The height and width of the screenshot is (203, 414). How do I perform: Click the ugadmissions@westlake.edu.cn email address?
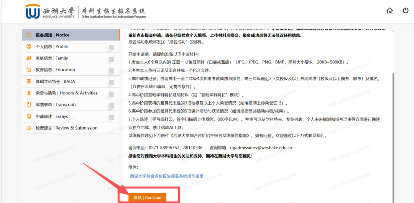(x=261, y=148)
